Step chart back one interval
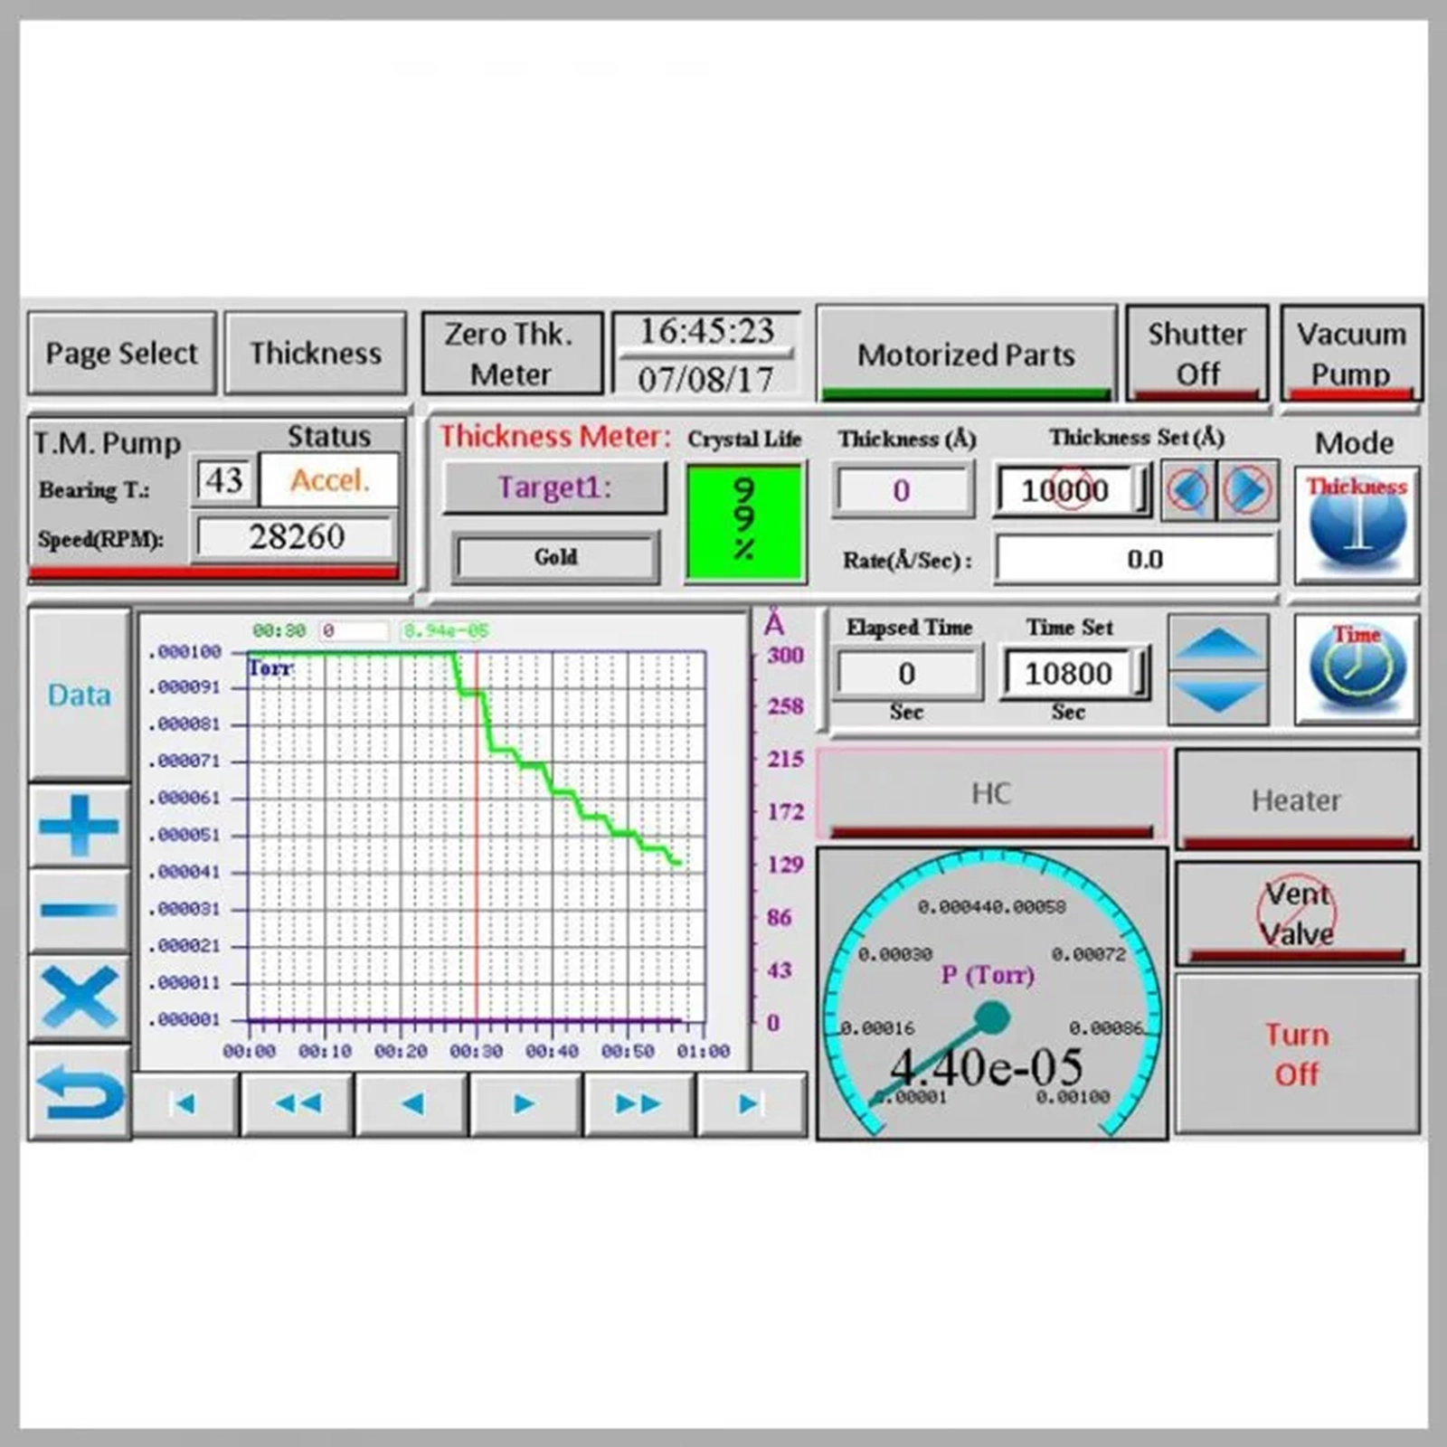This screenshot has width=1447, height=1447. point(411,1103)
